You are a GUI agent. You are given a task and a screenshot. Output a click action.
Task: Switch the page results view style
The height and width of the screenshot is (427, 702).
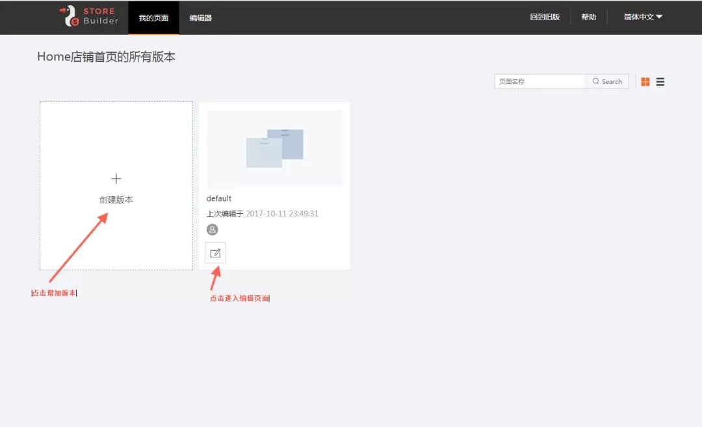[660, 81]
